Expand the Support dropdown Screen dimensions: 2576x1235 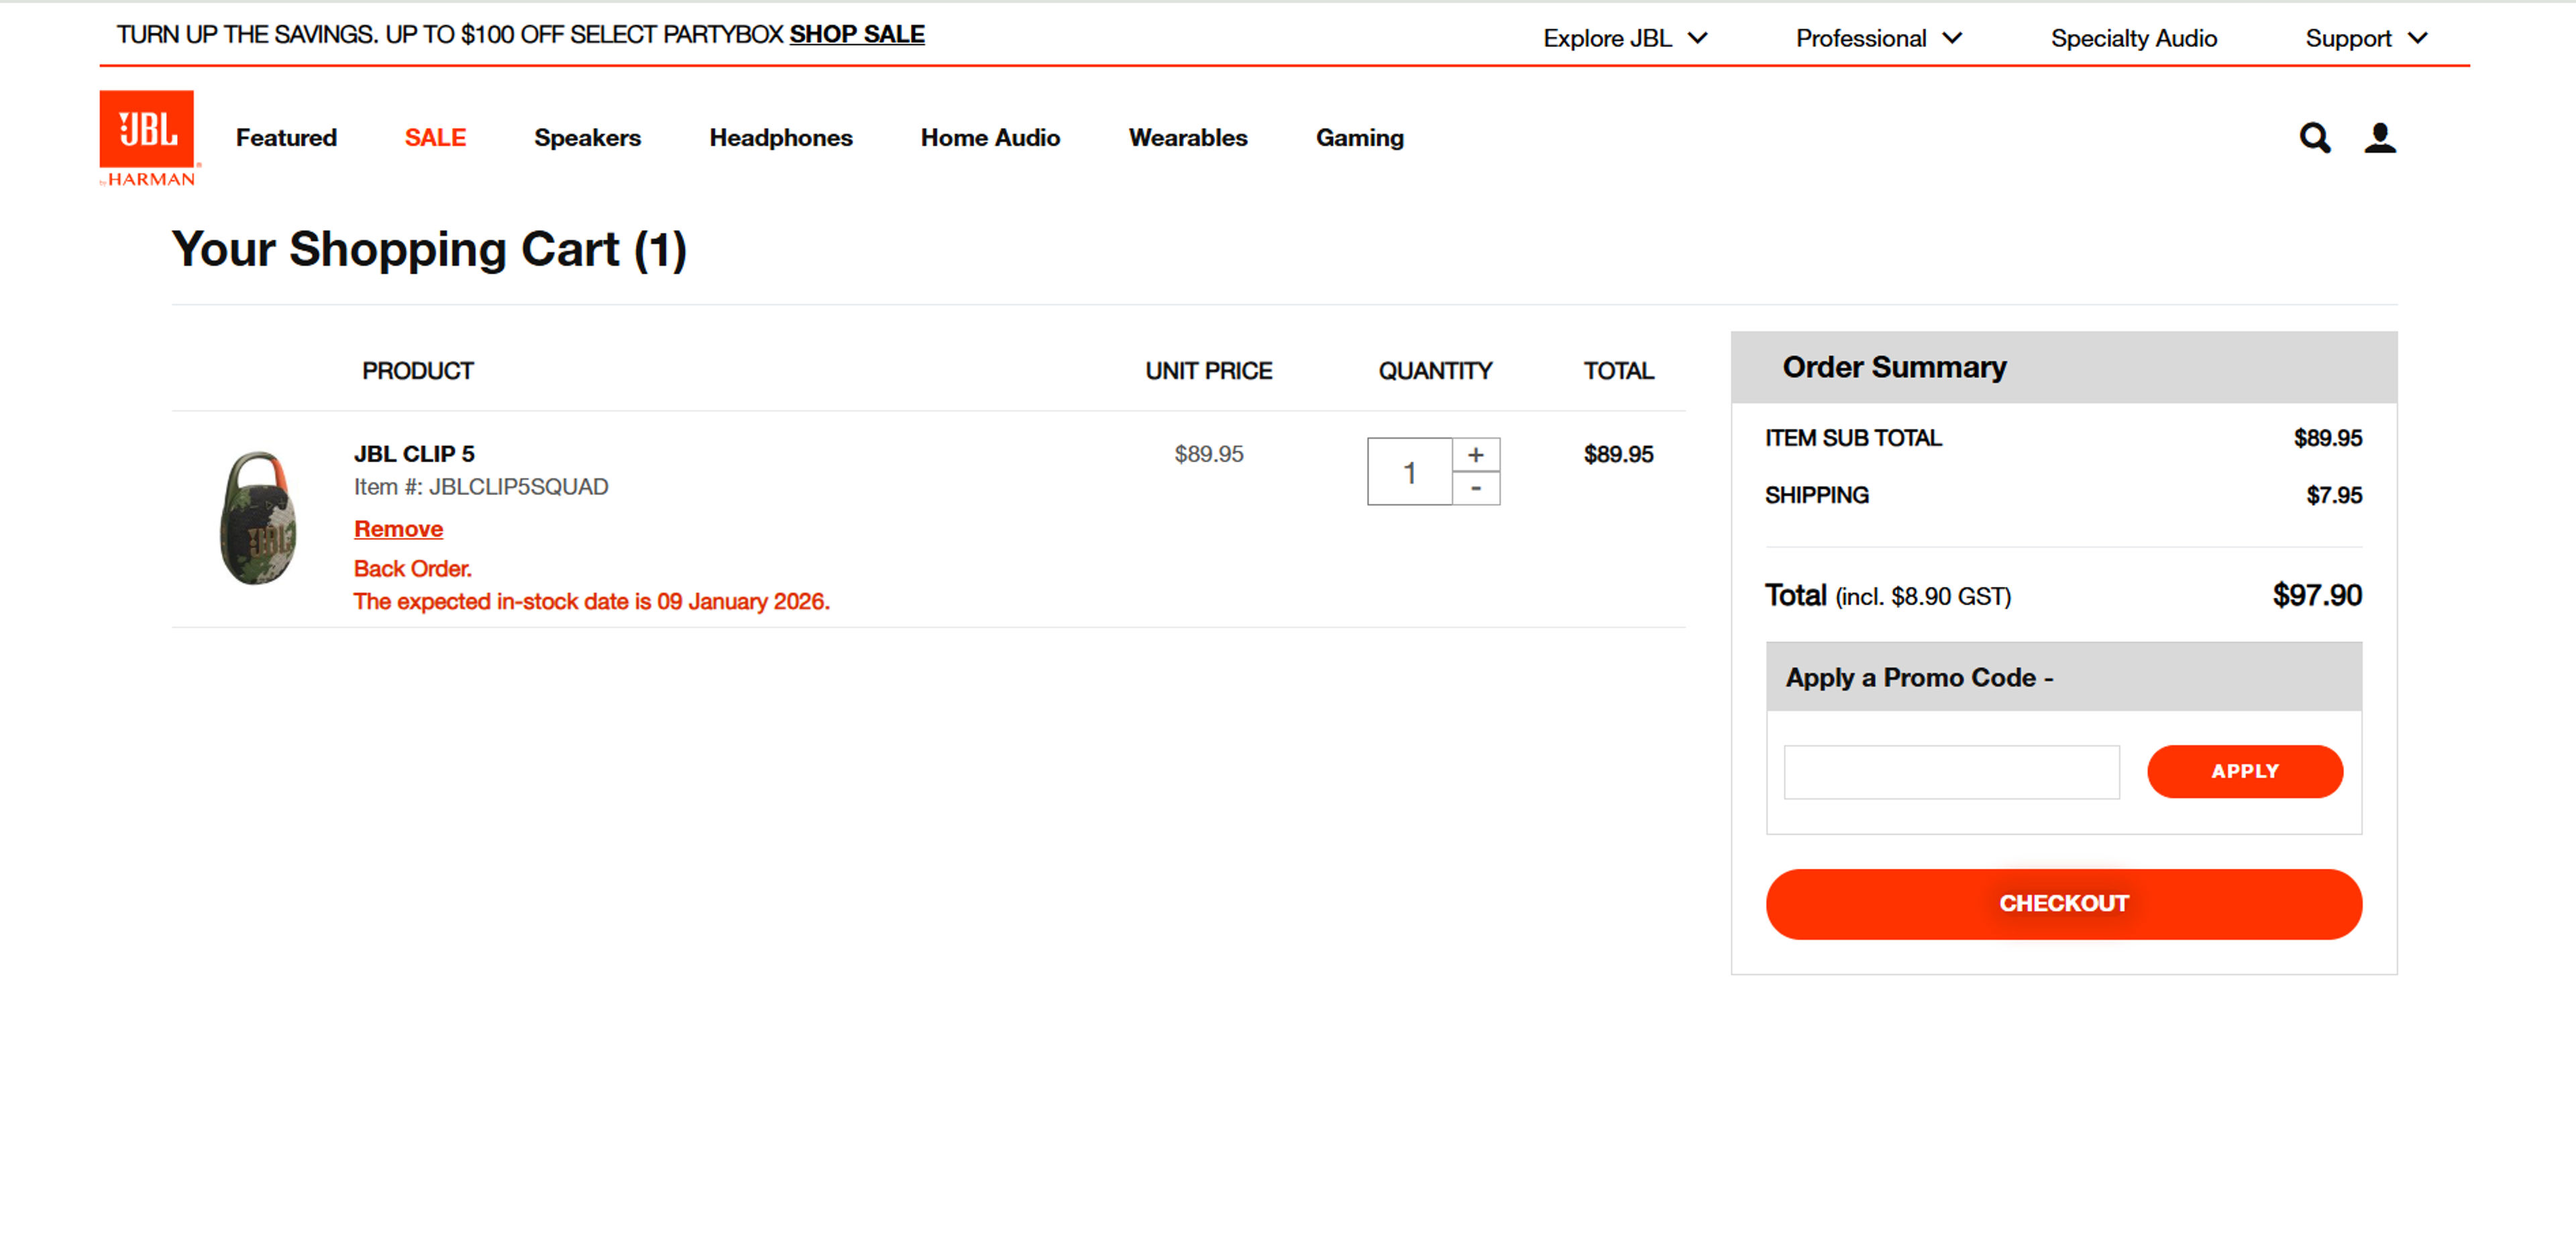(x=2366, y=38)
